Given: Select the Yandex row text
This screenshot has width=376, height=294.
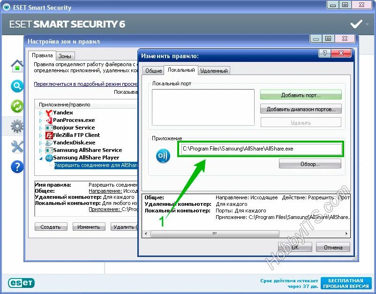Looking at the screenshot, I should tap(63, 113).
